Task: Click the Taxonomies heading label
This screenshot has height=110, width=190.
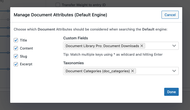Action: tap(73, 63)
